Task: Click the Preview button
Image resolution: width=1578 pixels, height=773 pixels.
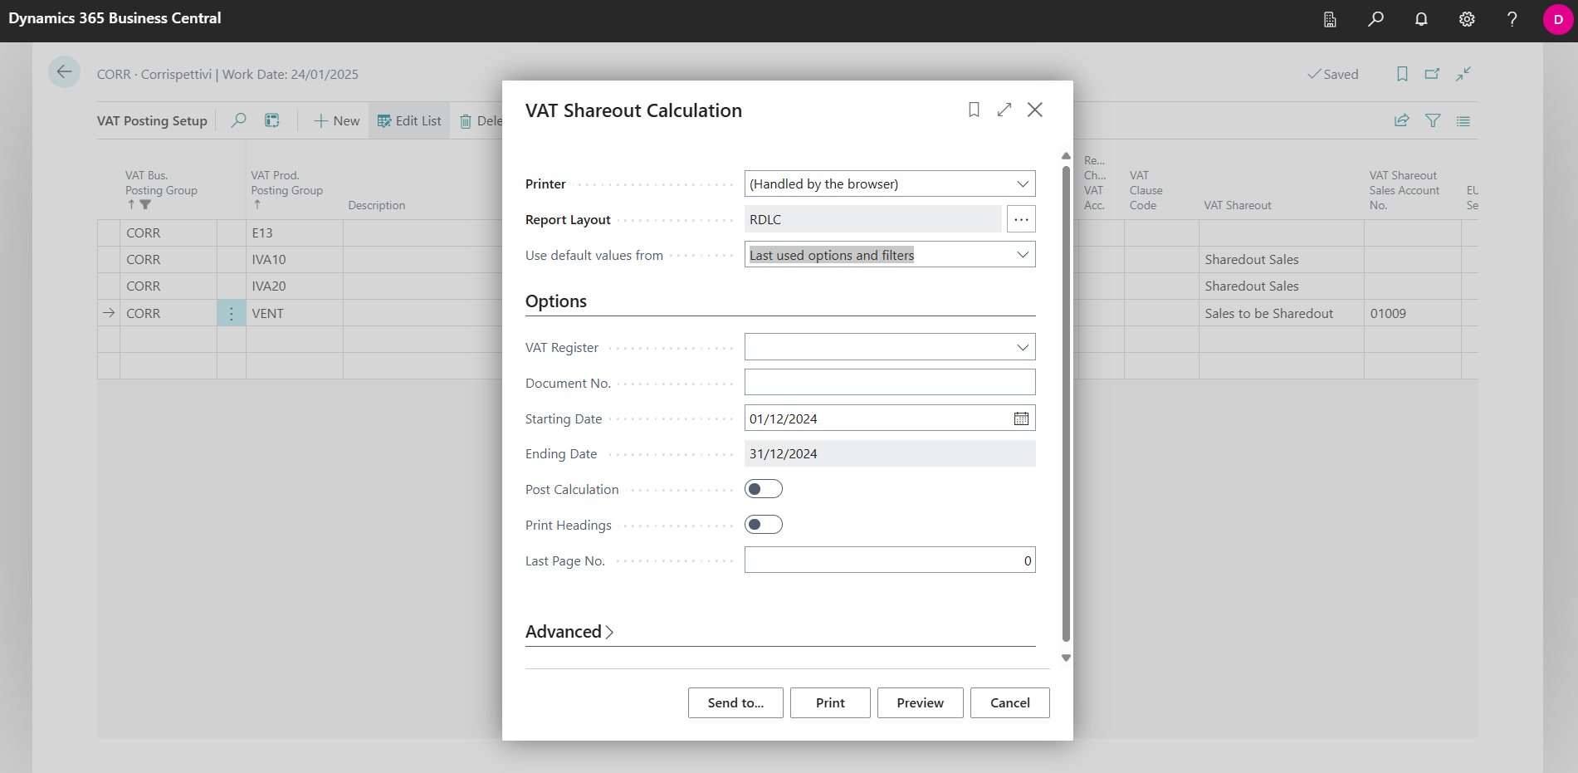Action: [x=921, y=702]
